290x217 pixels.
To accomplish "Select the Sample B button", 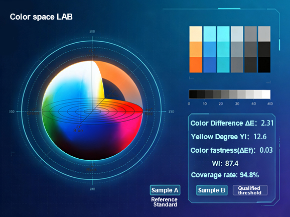I will click(x=212, y=190).
